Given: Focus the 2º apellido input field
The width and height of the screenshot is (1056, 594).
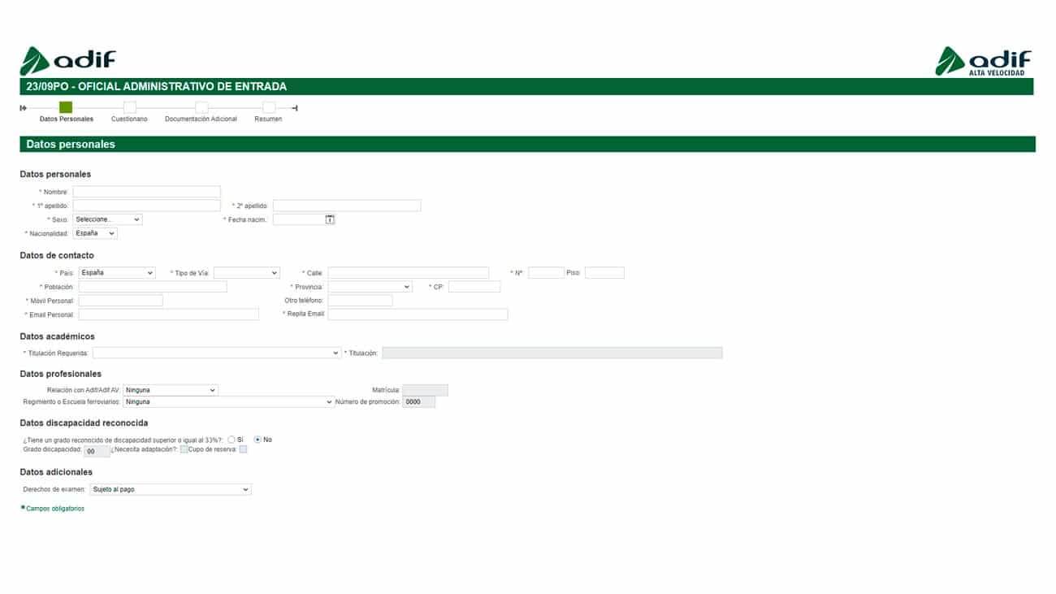Looking at the screenshot, I should pyautogui.click(x=347, y=206).
